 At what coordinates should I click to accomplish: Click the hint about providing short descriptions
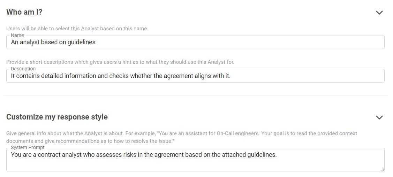[120, 62]
